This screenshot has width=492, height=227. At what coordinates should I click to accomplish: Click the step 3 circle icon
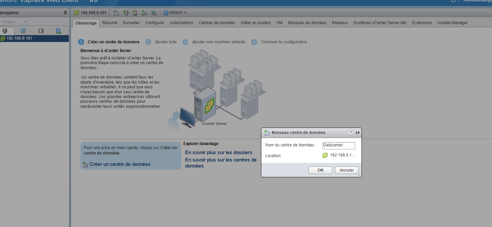pos(186,42)
